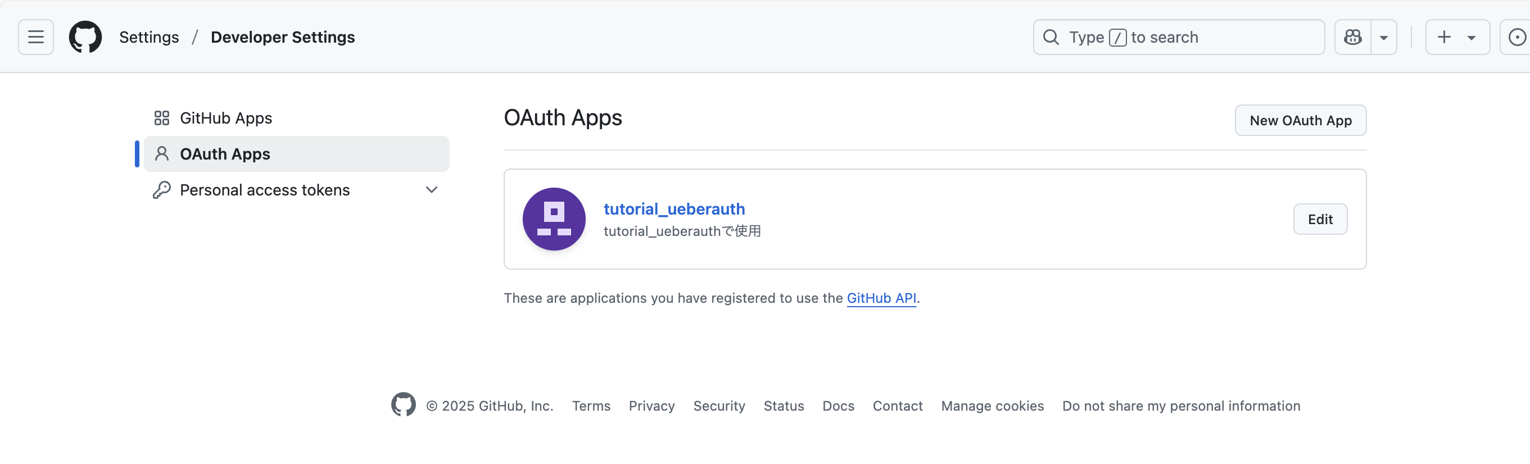Click the OAuth Apps person icon
Viewport: 1530px width, 464px height.
(x=161, y=154)
